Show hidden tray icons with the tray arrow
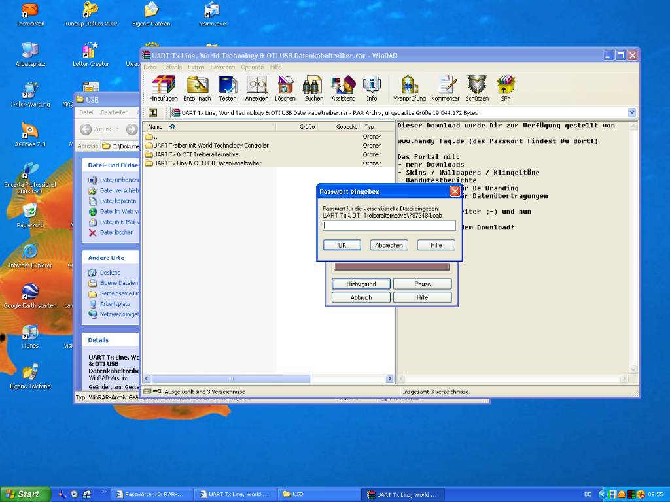The height and width of the screenshot is (502, 670). (x=602, y=494)
